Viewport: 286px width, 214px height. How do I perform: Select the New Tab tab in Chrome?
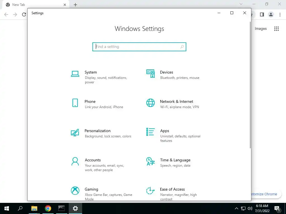click(x=35, y=5)
